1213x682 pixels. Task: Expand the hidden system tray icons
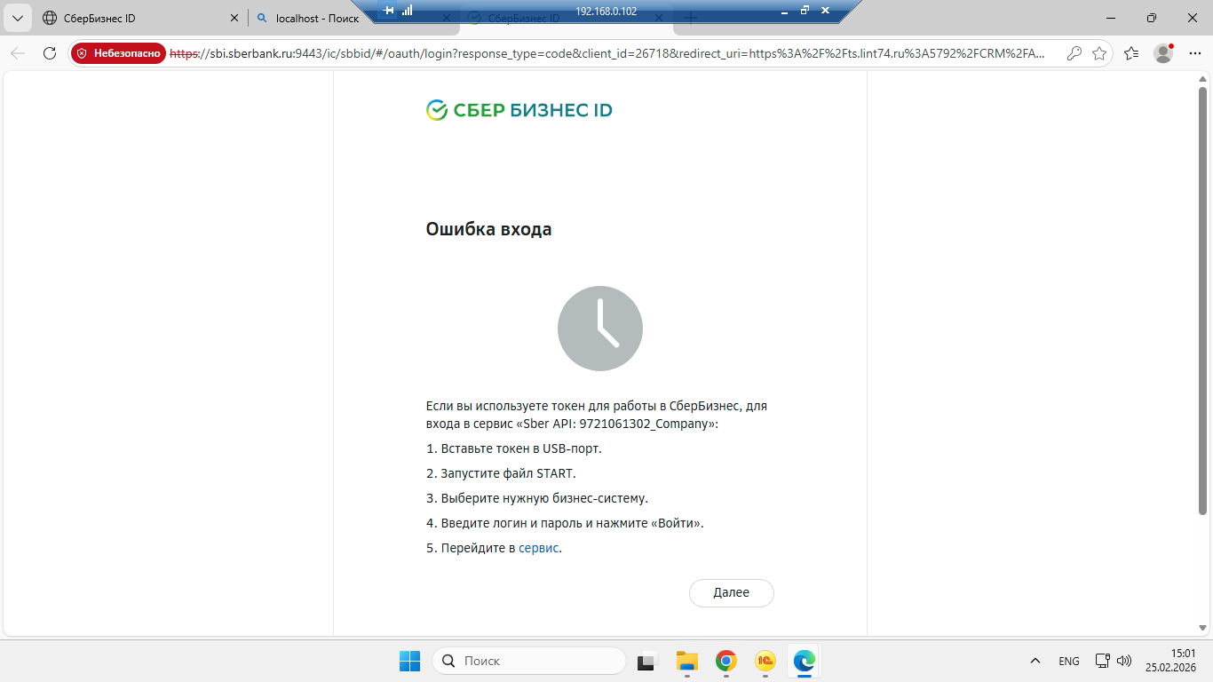(1035, 661)
